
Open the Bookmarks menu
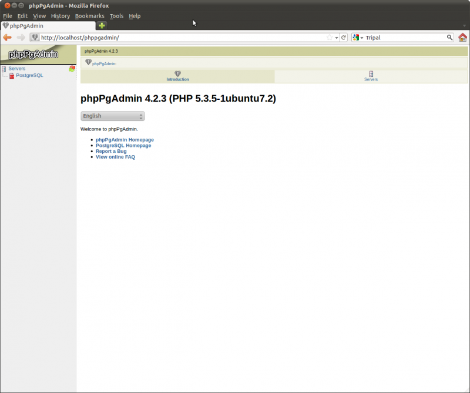90,16
